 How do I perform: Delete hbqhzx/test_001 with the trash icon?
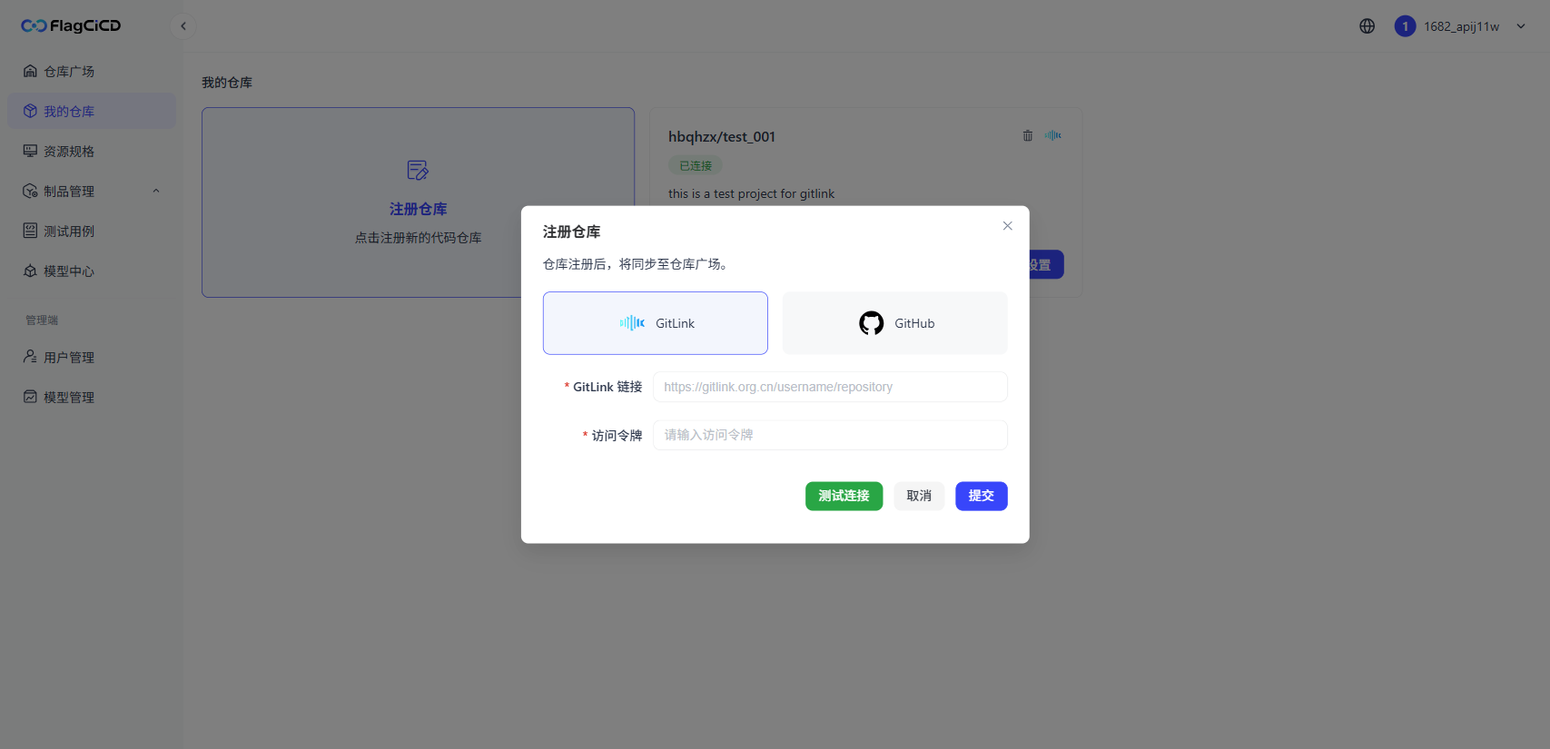coord(1028,135)
